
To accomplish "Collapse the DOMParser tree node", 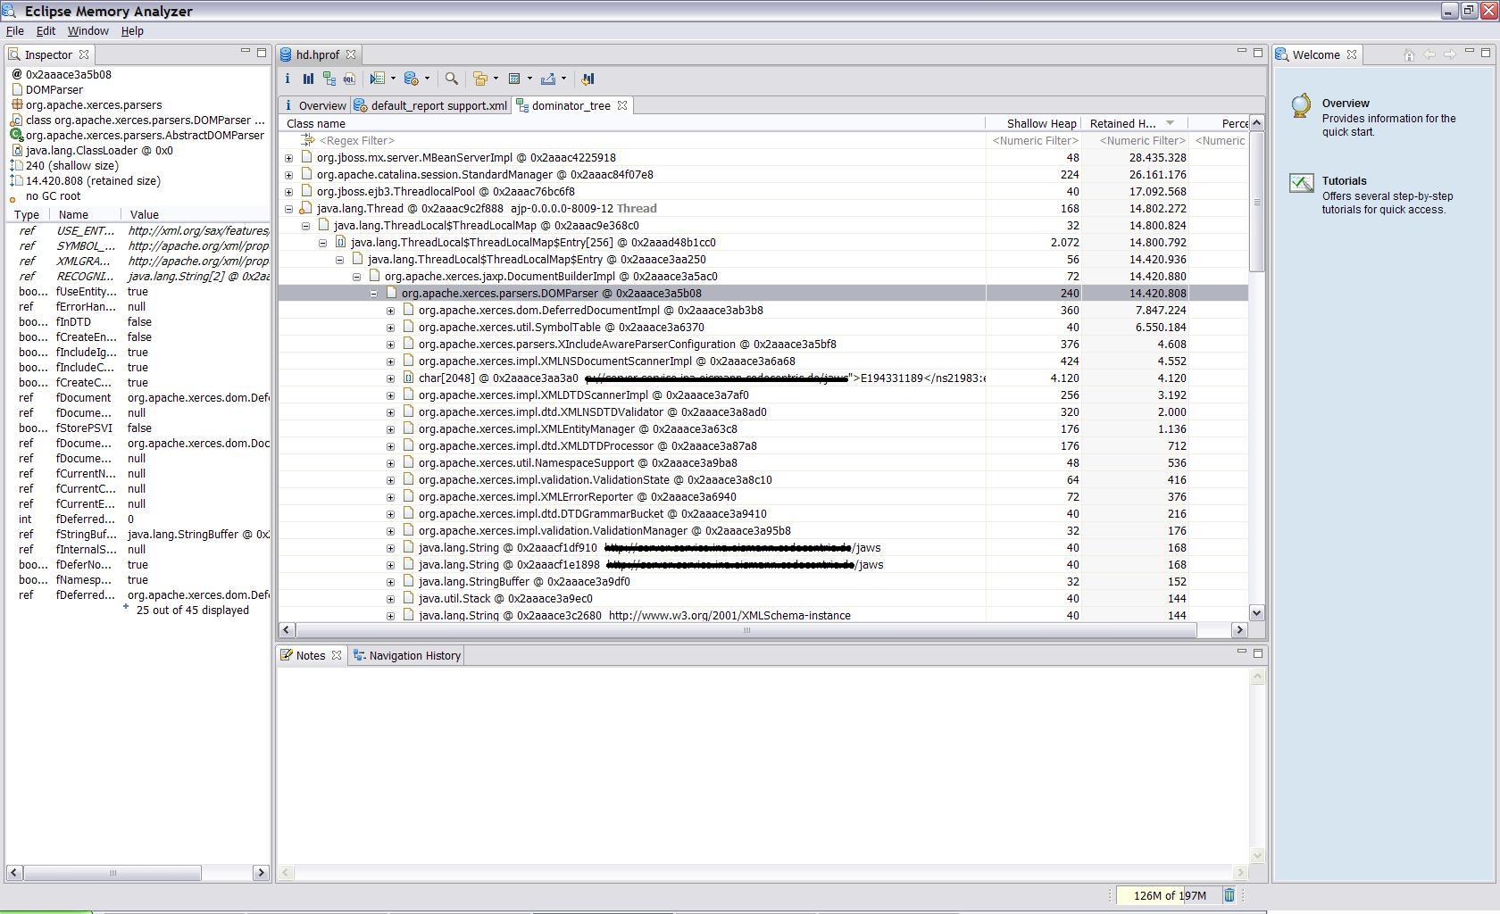I will (373, 294).
